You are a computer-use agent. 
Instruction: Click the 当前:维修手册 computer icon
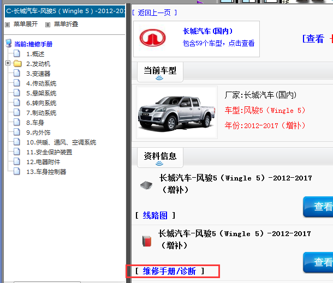click(x=9, y=43)
